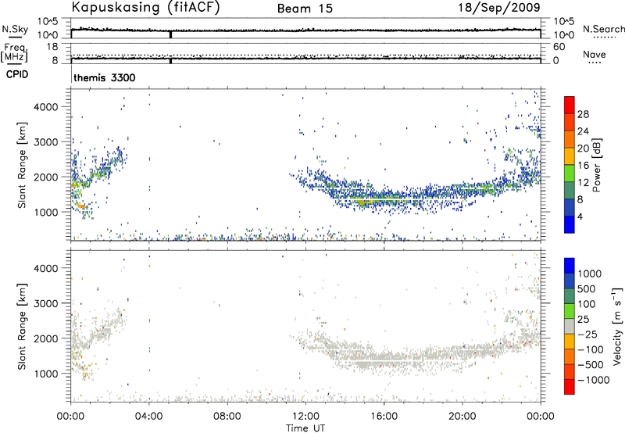Pick the yellow-orange 16–20 dB power colorbar segment
The width and height of the screenshot is (625, 433).
[x=570, y=156]
